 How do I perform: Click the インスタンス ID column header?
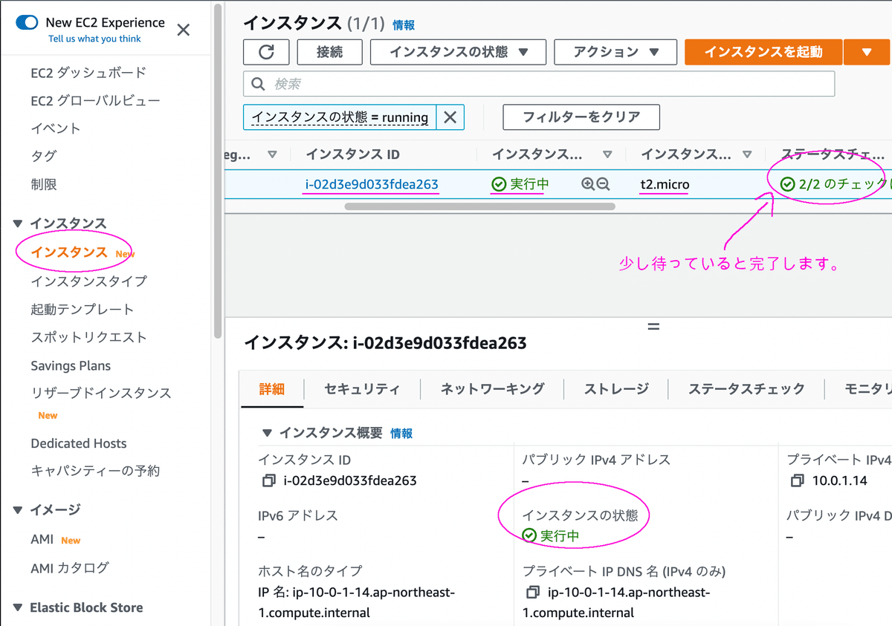tap(352, 154)
